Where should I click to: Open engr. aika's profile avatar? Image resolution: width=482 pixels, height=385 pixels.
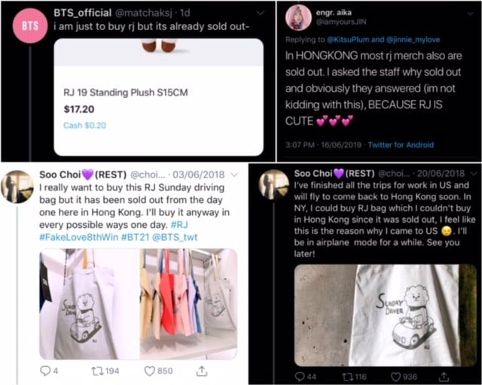tap(298, 18)
